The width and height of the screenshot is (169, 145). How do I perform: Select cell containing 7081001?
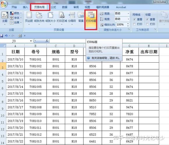coord(35,59)
